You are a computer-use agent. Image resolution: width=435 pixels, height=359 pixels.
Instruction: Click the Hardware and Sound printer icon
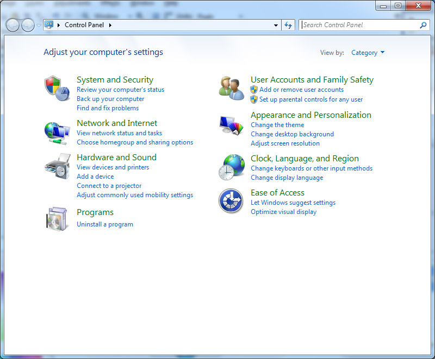(x=57, y=166)
